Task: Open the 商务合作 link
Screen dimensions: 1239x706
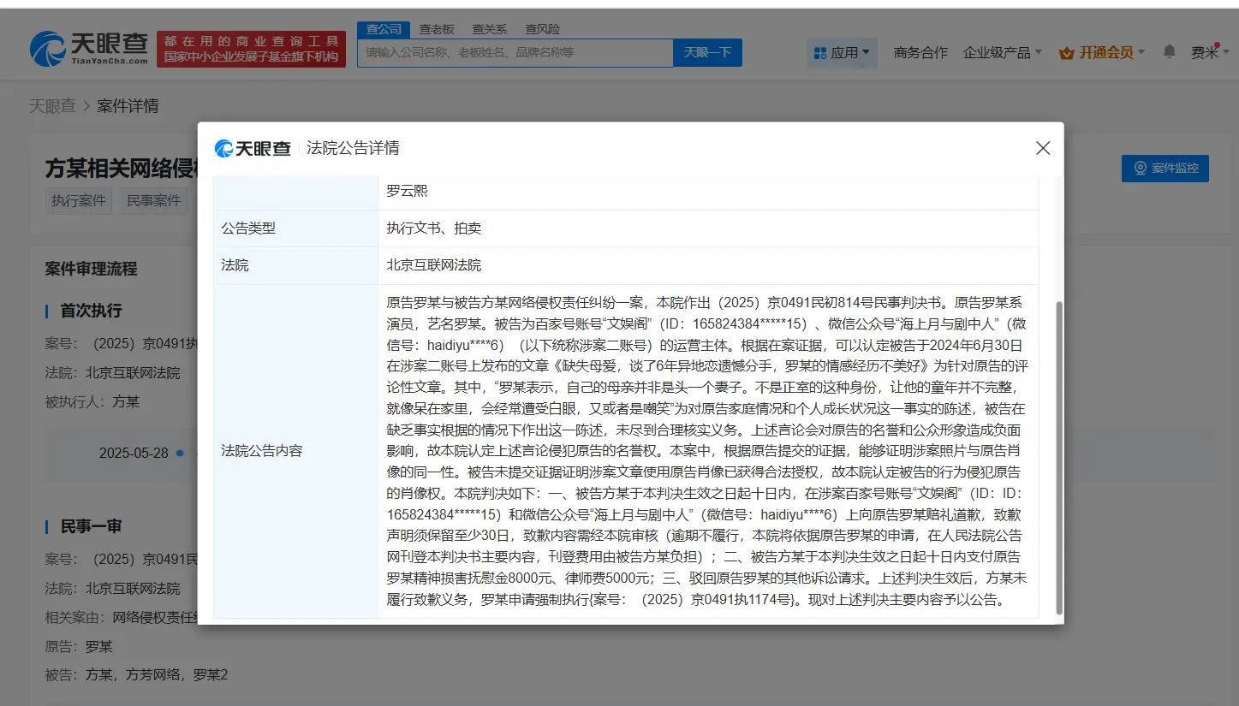Action: pos(920,52)
